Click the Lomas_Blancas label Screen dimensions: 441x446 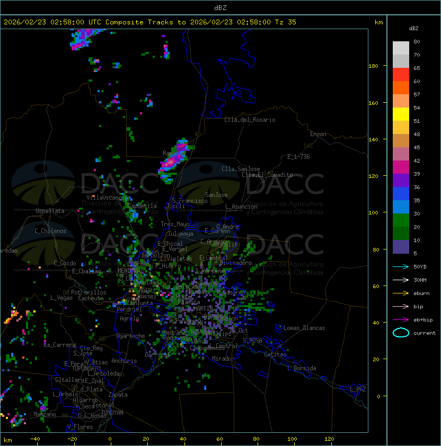[x=304, y=328]
